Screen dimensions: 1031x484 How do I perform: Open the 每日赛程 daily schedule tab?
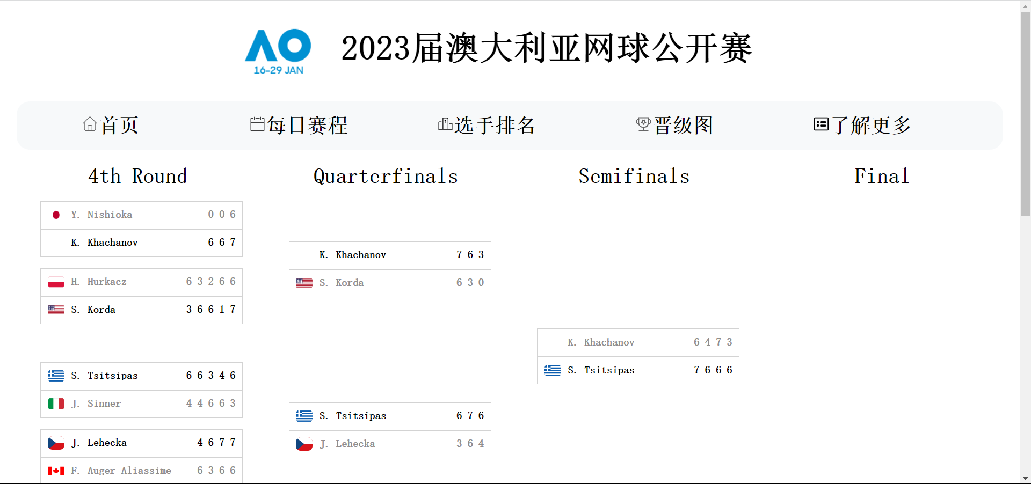point(307,126)
